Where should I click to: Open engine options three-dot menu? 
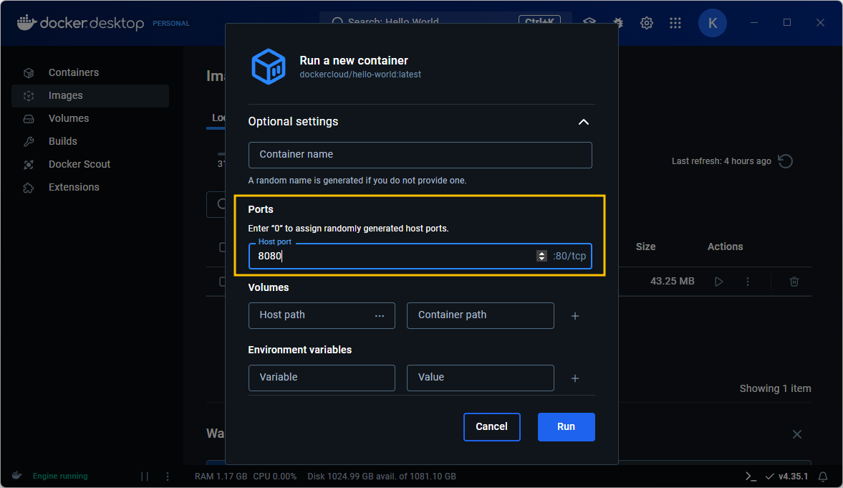coord(167,476)
